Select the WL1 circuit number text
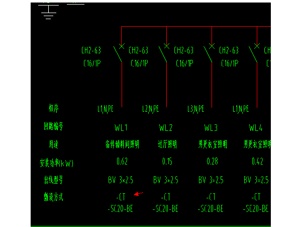Screen dimensions: 303x227 coord(121,127)
